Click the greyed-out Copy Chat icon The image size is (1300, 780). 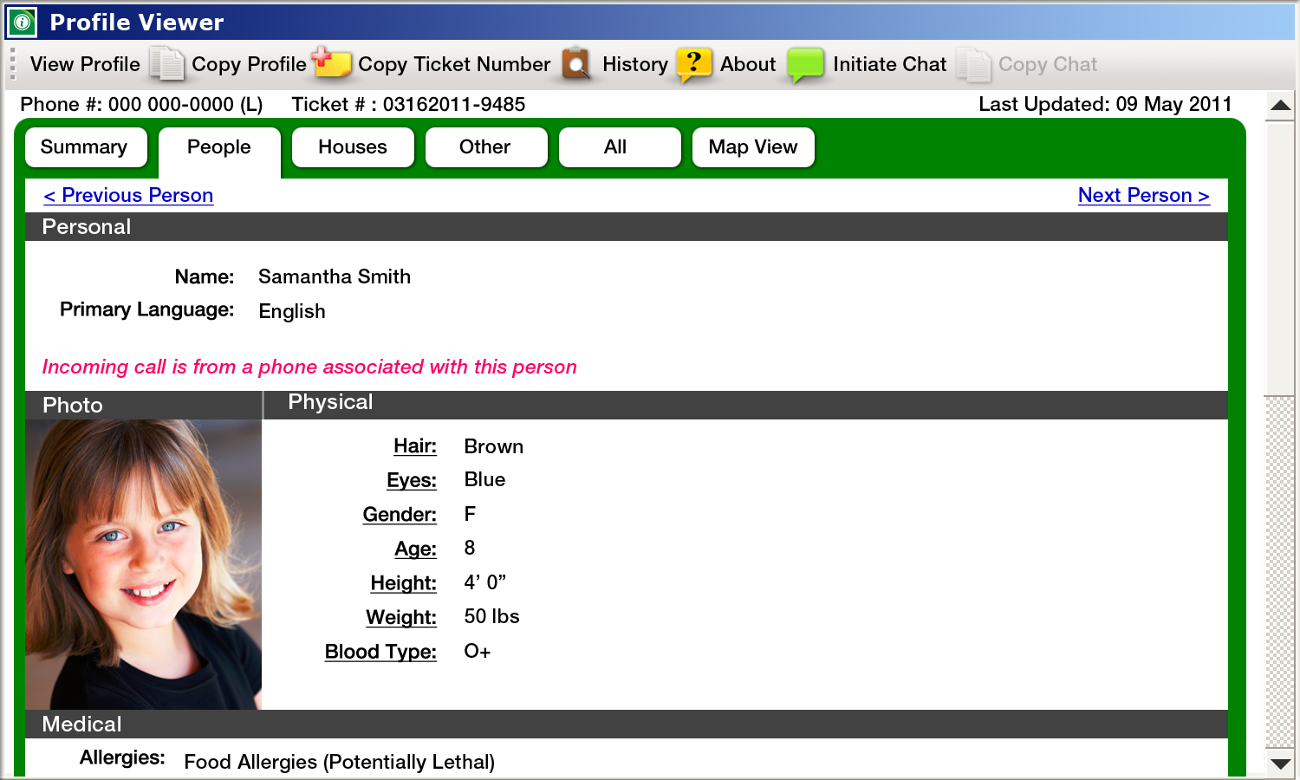[973, 65]
